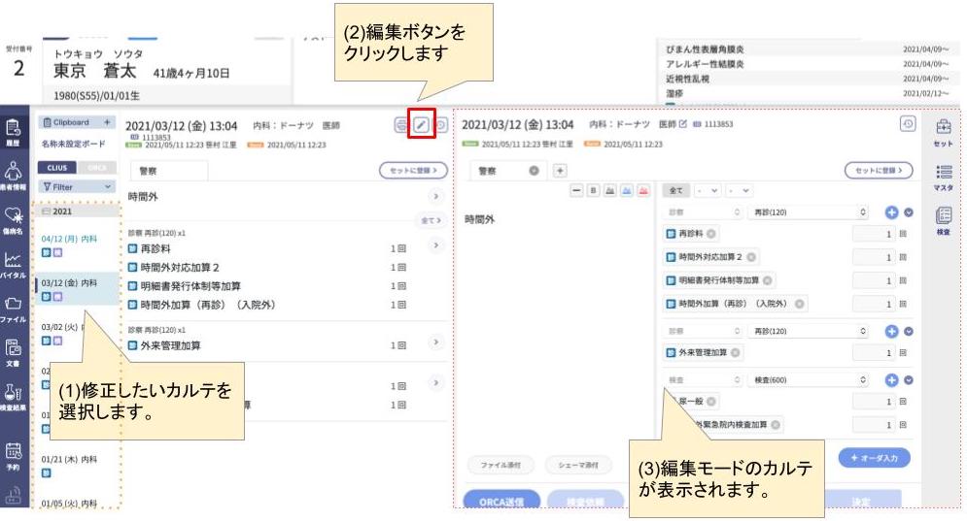The width and height of the screenshot is (967, 521).
Task: Select the gray text color button
Action: pos(610,190)
